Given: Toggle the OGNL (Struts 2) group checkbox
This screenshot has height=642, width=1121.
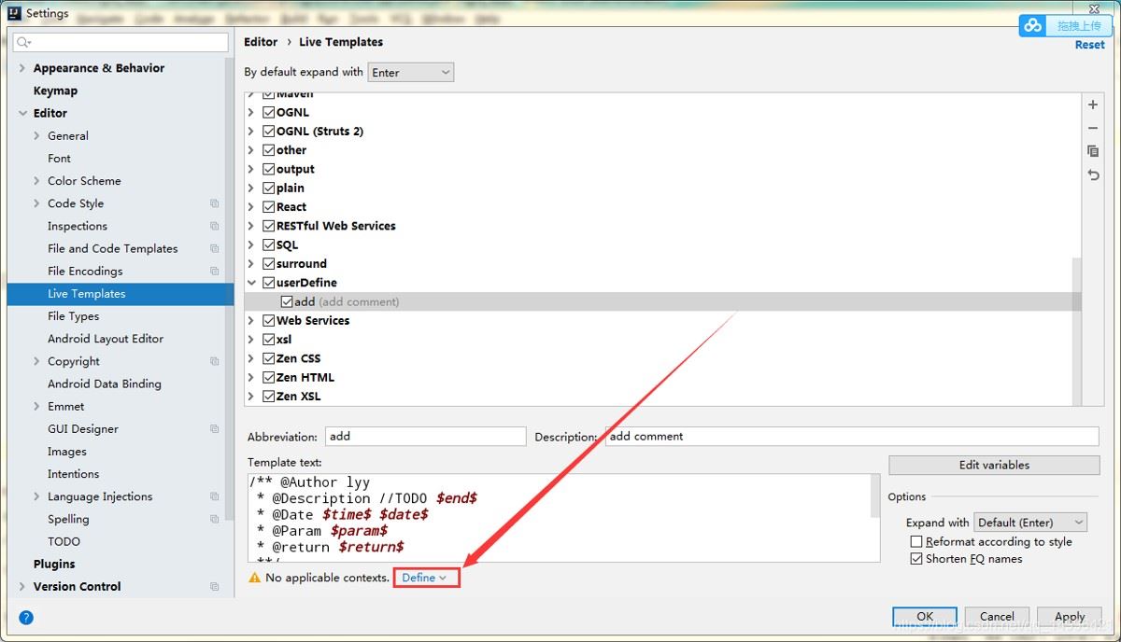Looking at the screenshot, I should tap(269, 132).
